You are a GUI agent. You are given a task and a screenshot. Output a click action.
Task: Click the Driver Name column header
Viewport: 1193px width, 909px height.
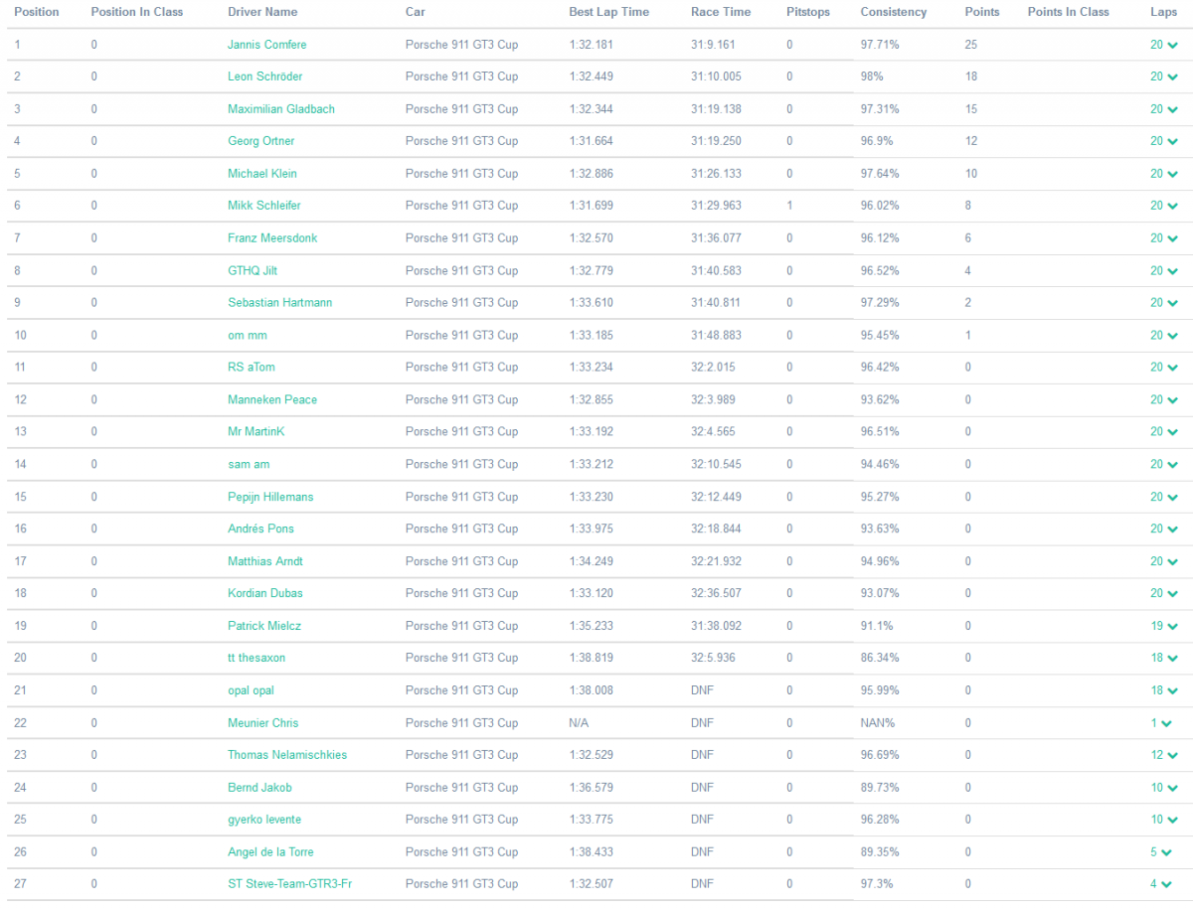click(x=262, y=12)
